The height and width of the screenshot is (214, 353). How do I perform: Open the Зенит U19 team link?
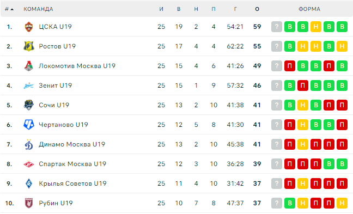click(56, 85)
